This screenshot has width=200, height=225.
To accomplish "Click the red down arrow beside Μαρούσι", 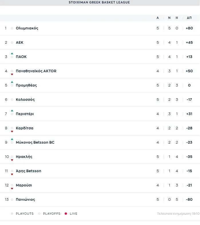I will (12, 188).
